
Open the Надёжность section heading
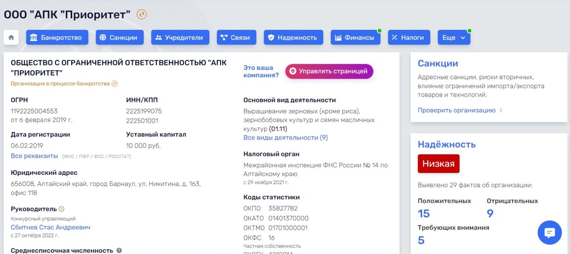tap(447, 144)
